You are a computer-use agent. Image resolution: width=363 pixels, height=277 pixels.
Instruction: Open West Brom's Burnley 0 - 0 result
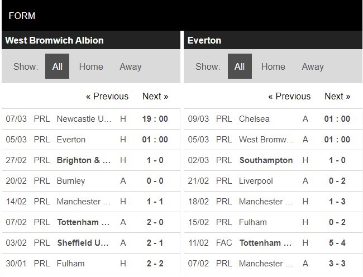pyautogui.click(x=155, y=181)
